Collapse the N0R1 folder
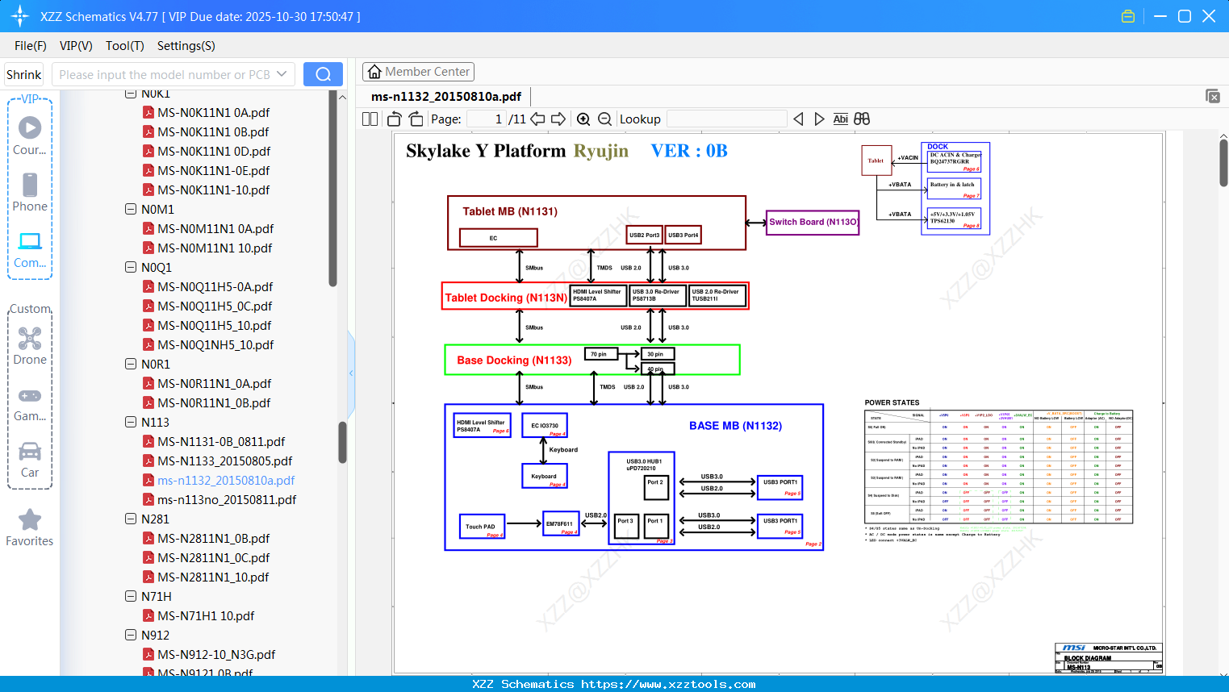Viewport: 1229px width, 692px height. [x=131, y=364]
